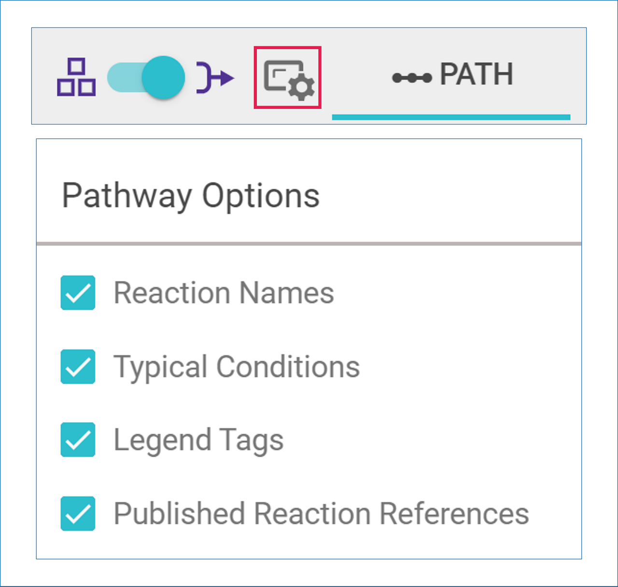Click the three-dot path icon beside PATH
Screen dimensions: 618x587
click(412, 78)
